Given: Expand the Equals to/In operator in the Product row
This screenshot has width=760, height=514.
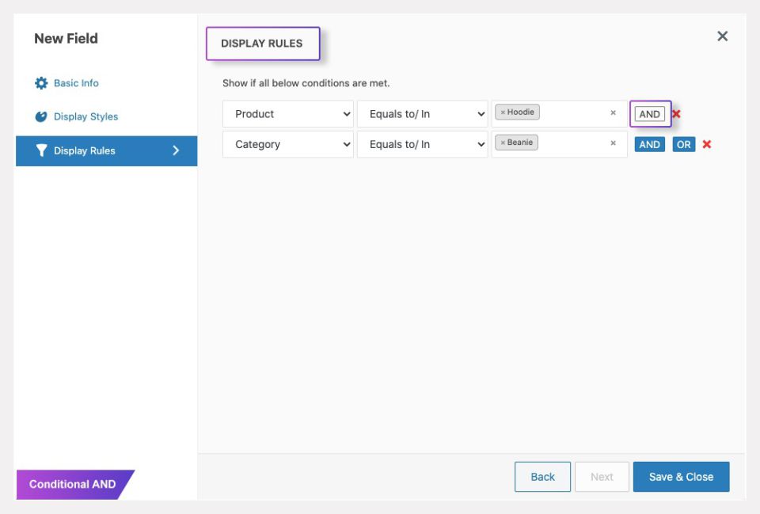Looking at the screenshot, I should 423,114.
